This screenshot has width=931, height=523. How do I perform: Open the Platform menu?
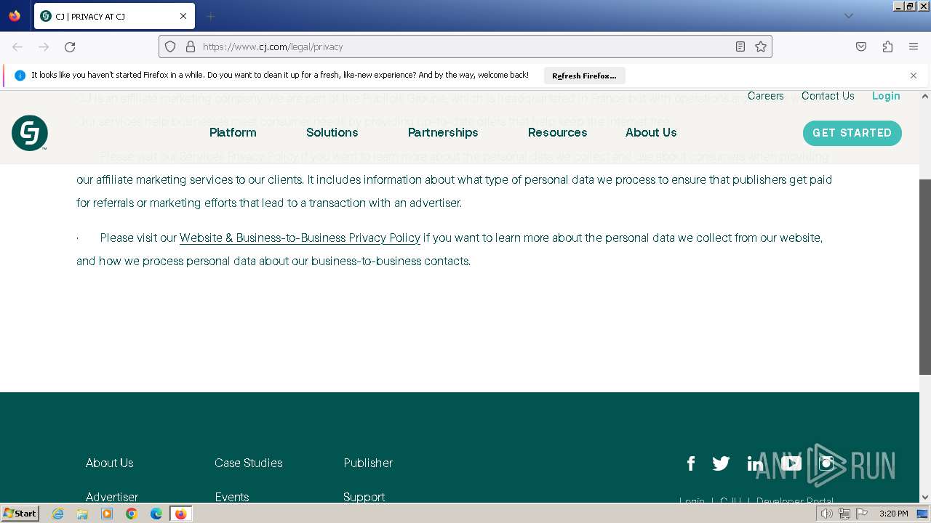pyautogui.click(x=233, y=132)
